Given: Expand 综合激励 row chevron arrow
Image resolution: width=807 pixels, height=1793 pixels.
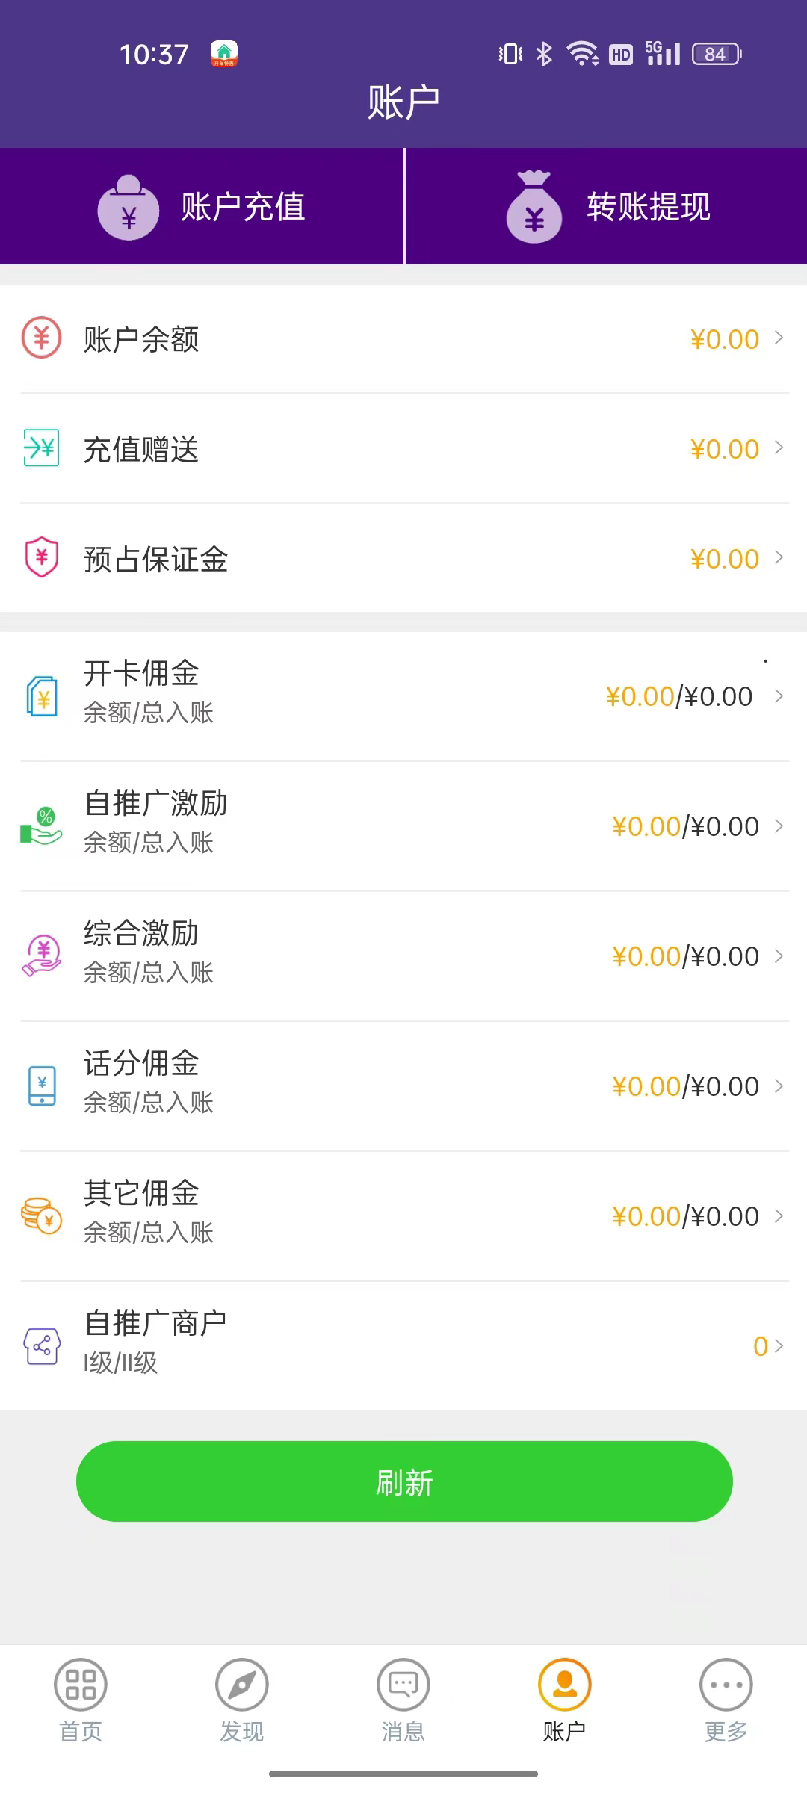Looking at the screenshot, I should [779, 956].
